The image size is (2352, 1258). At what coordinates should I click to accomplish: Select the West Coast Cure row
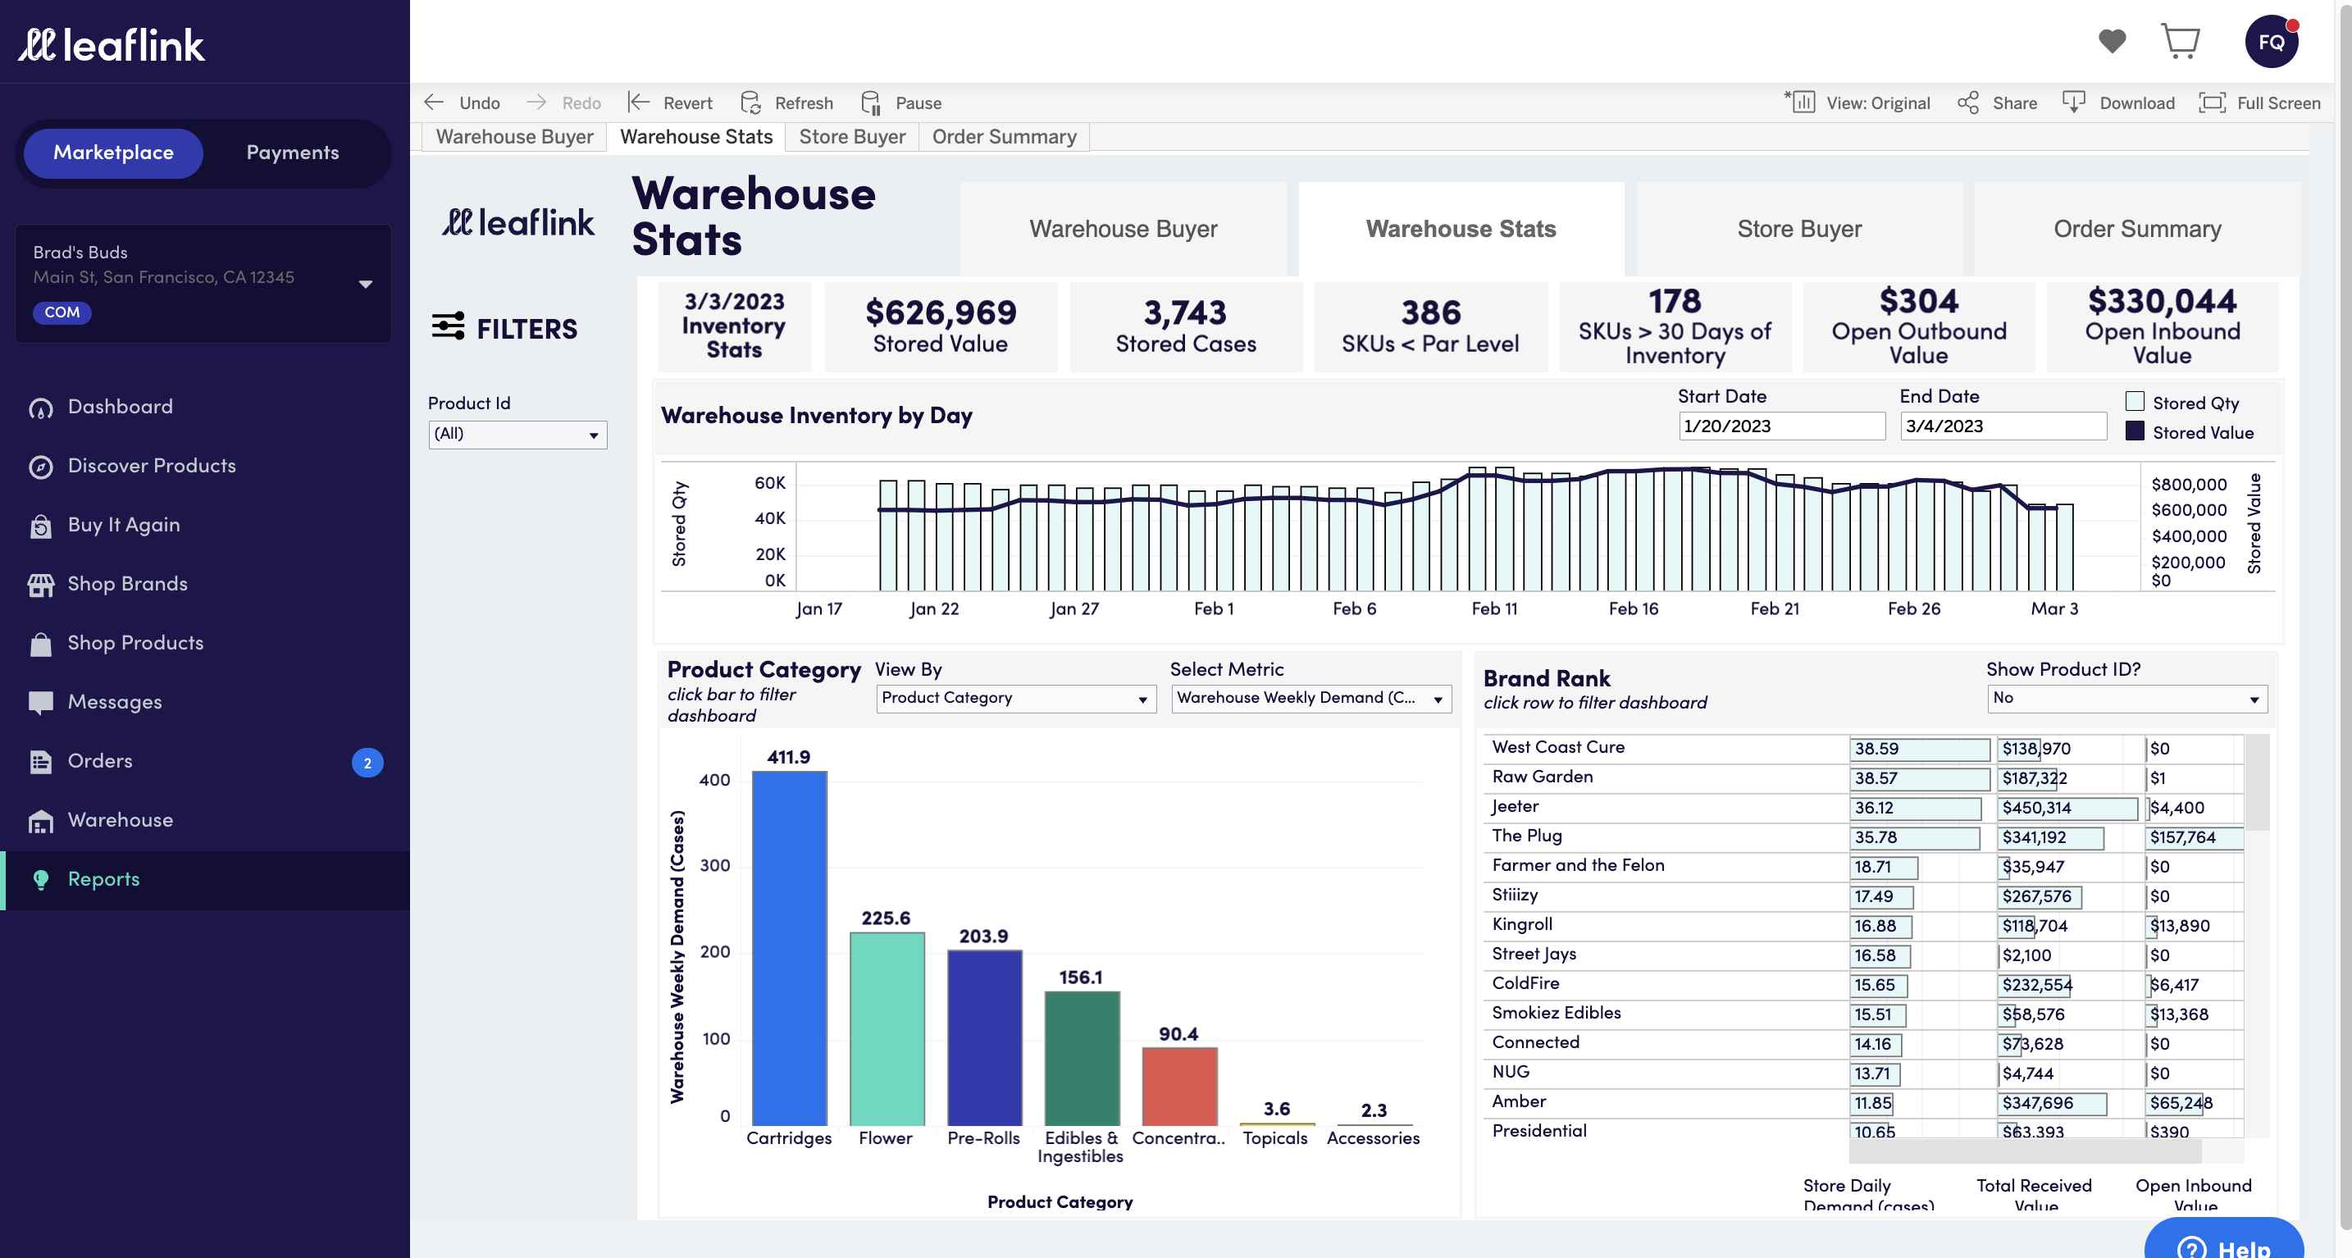[x=1862, y=749]
